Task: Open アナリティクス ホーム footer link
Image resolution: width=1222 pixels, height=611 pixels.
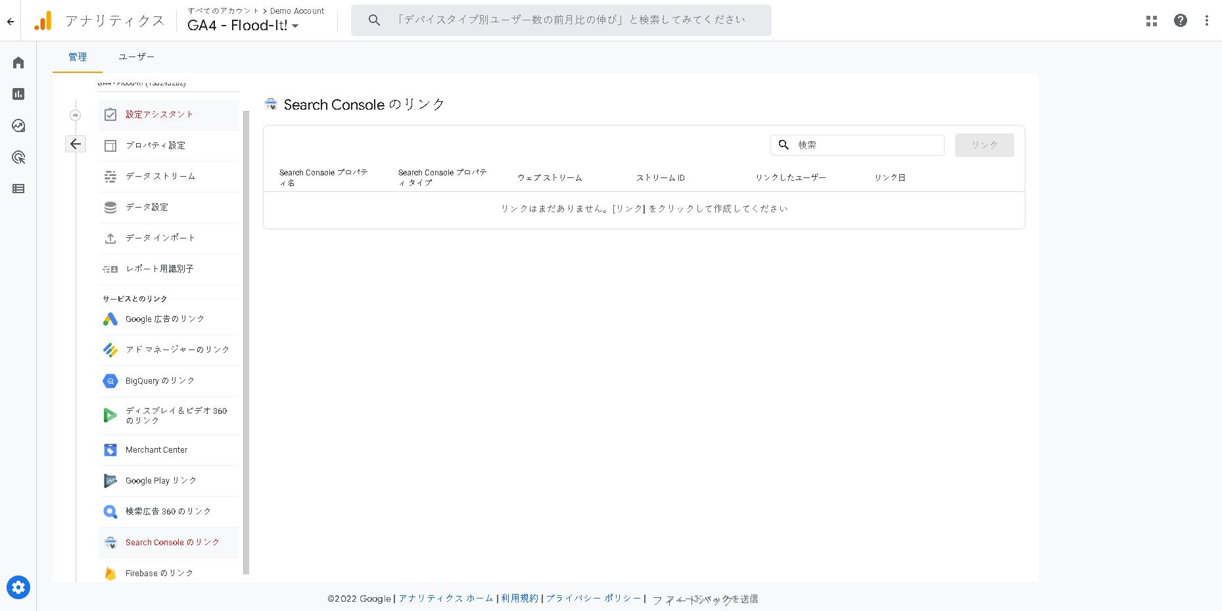Action: click(446, 599)
